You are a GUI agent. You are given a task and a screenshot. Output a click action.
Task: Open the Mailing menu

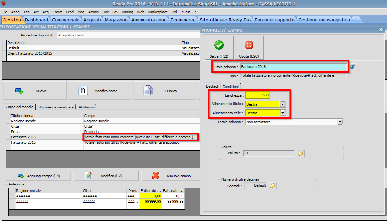point(128,12)
